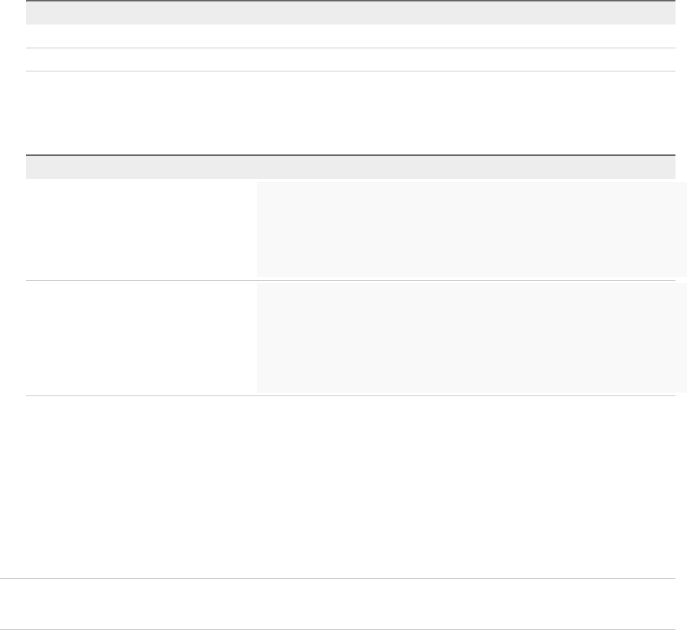This screenshot has height=630, width=687.
Task: Click the divider line between the code block rows
Action: [x=141, y=280]
